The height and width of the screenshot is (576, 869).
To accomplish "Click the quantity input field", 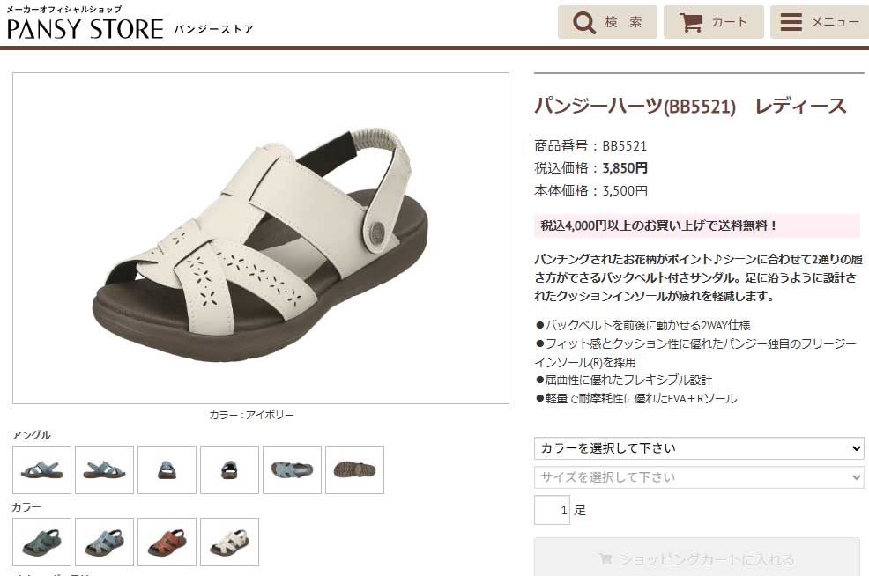I will coord(552,510).
